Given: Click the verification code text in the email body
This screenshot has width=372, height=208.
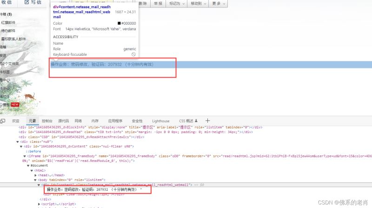Looking at the screenshot, I should click(102, 64).
